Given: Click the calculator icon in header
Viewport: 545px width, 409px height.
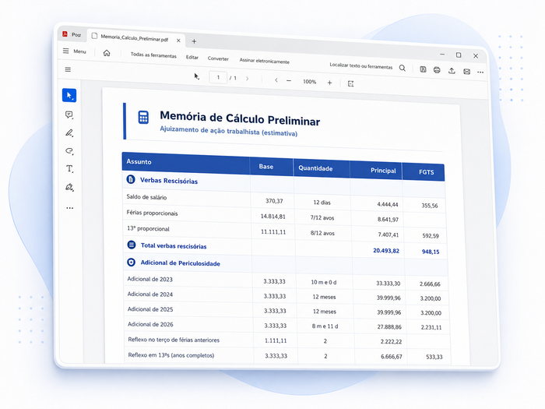Looking at the screenshot, I should (x=143, y=118).
